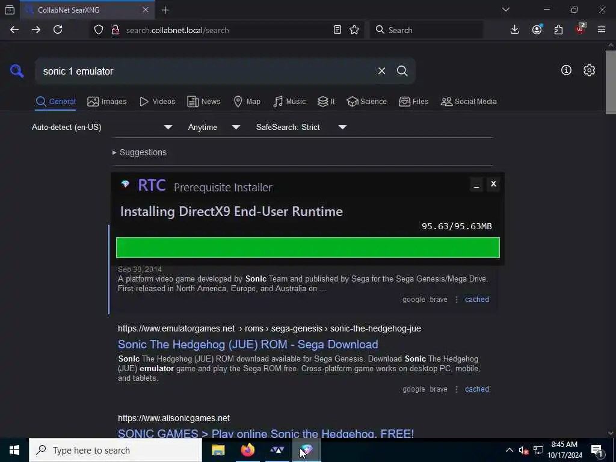Viewport: 616px width, 462px height.
Task: Open Firefox application menu
Action: [602, 30]
